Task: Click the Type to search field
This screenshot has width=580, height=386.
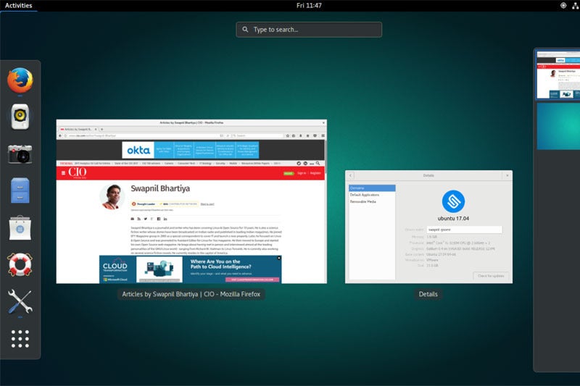Action: [309, 30]
